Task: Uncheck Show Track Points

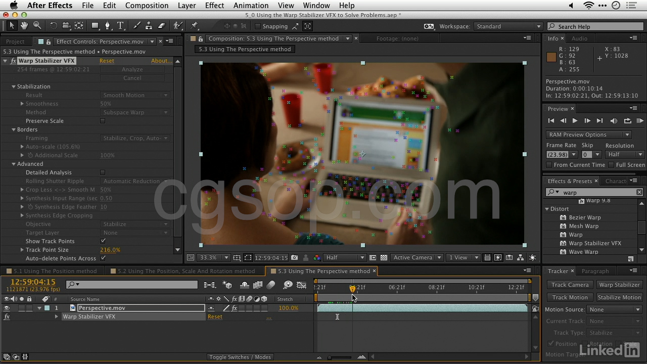Action: click(x=103, y=241)
